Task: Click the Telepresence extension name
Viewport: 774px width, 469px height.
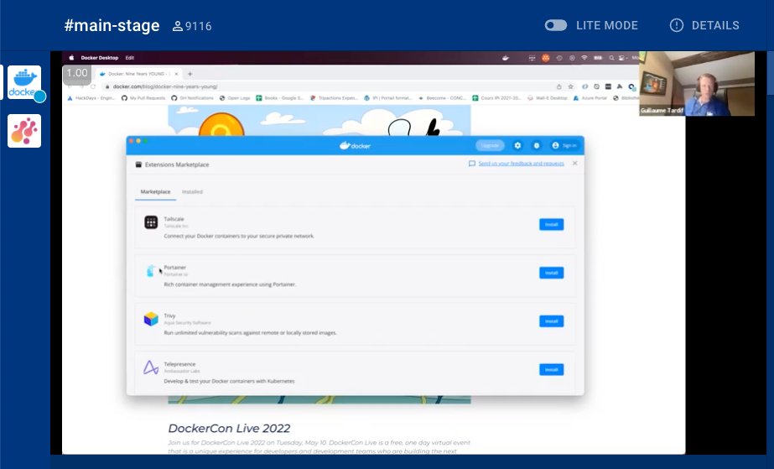Action: pos(179,364)
